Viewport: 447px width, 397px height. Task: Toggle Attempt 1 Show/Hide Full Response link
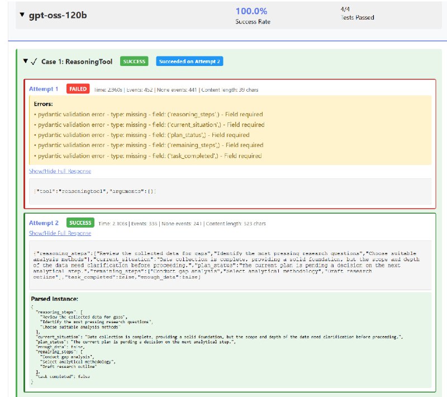tap(60, 171)
